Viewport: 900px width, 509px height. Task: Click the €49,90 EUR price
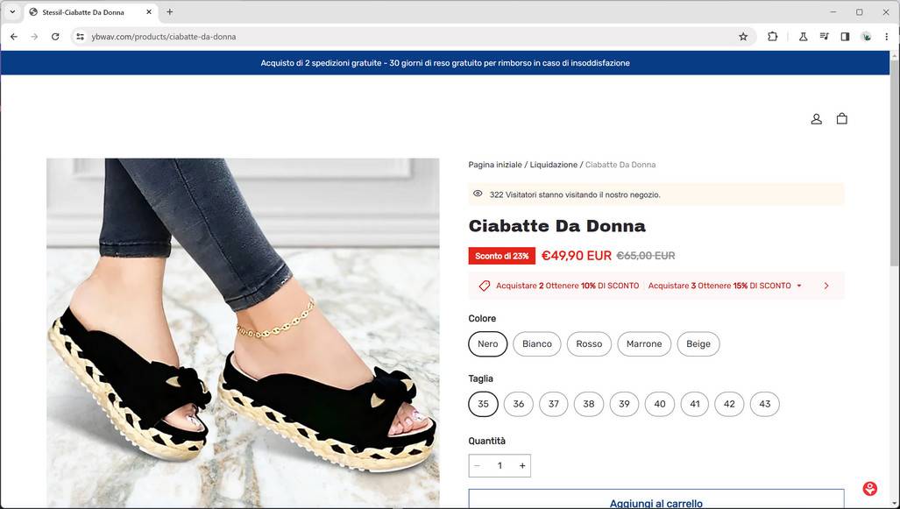pos(577,256)
